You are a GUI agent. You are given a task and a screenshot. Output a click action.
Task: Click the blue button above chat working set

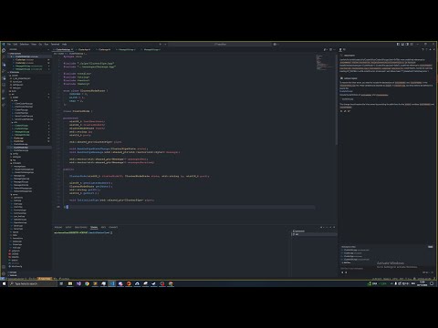click(431, 247)
